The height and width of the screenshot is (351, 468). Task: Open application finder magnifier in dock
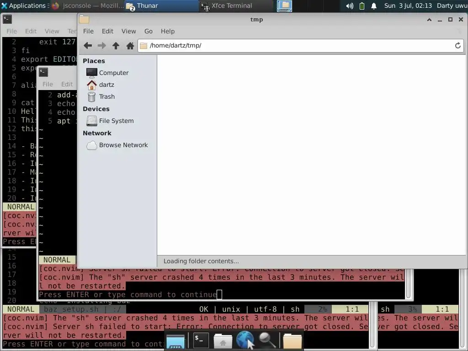266,340
